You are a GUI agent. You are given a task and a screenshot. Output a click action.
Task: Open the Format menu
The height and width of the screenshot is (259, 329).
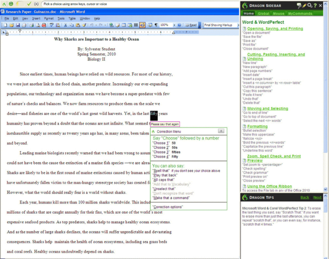(49, 19)
